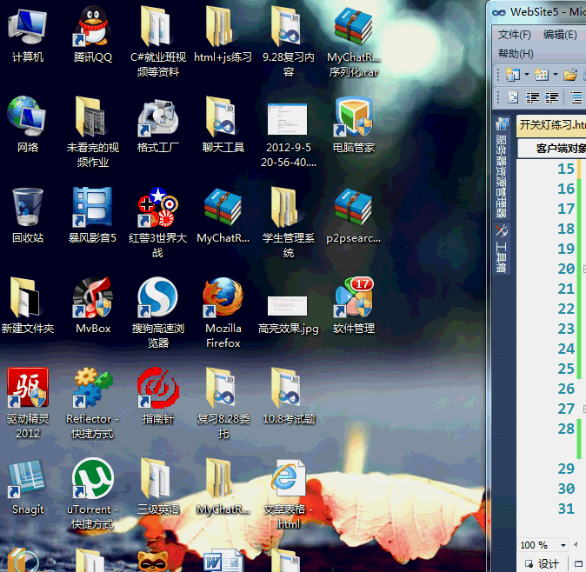
Task: Launch the uTorrent - 快捷方式 shortcut
Action: pyautogui.click(x=92, y=493)
